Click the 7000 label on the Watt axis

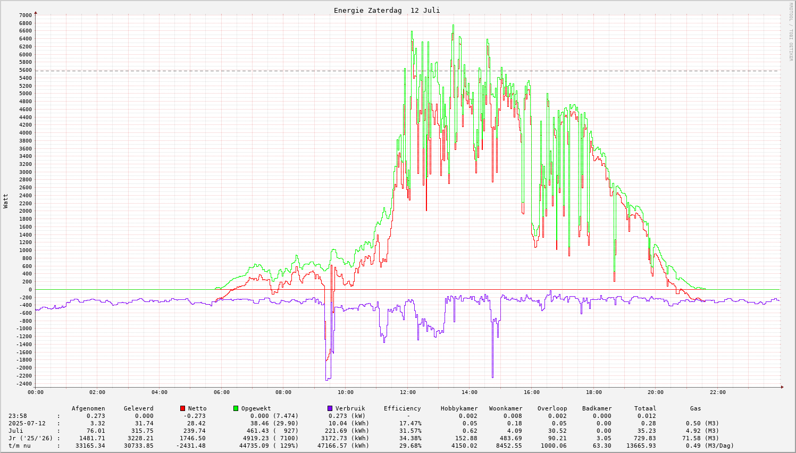click(x=26, y=15)
